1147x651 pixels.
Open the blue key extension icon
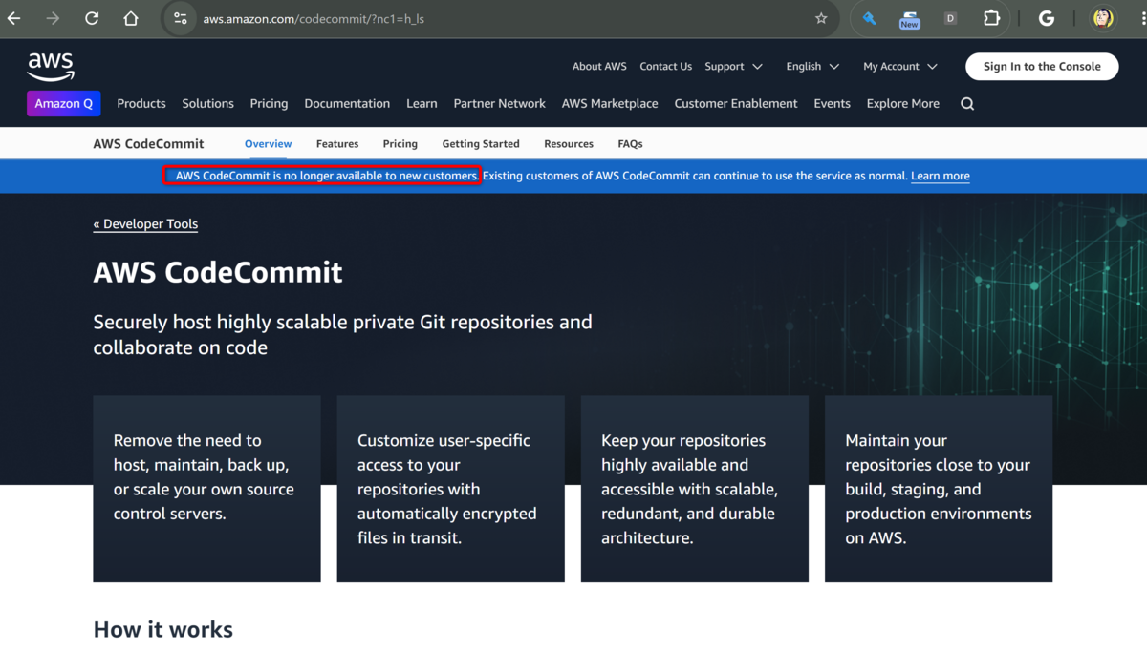(869, 18)
